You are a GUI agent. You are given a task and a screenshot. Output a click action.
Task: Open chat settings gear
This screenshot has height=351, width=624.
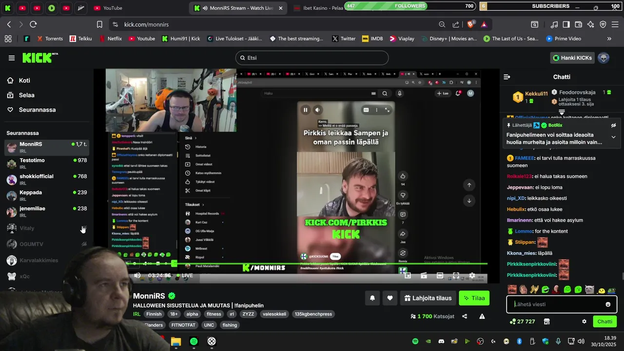click(584, 321)
